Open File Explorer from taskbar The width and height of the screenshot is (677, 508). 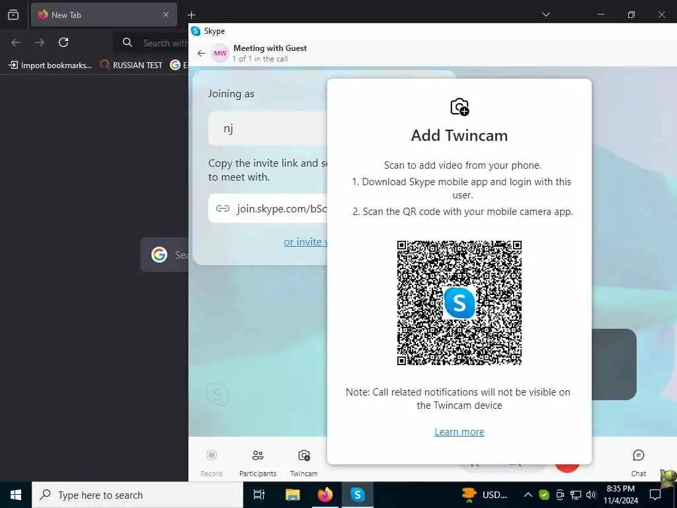coord(292,495)
